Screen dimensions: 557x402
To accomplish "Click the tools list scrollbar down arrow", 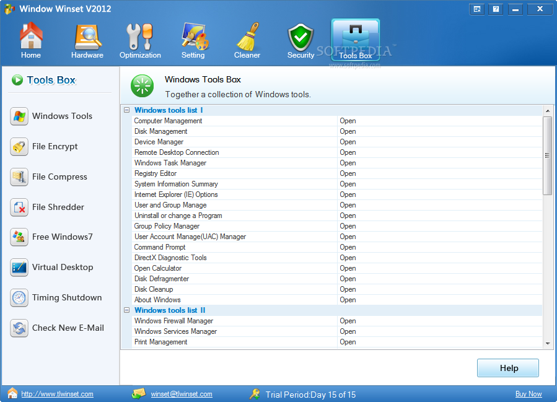I will [548, 343].
